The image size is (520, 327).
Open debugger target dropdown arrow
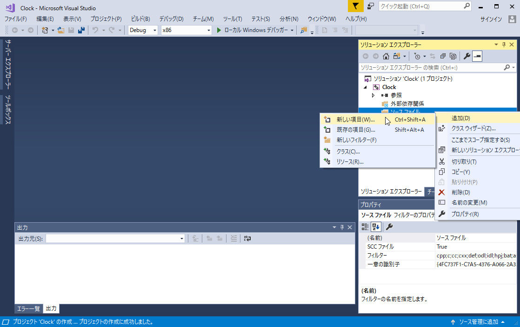click(x=292, y=30)
